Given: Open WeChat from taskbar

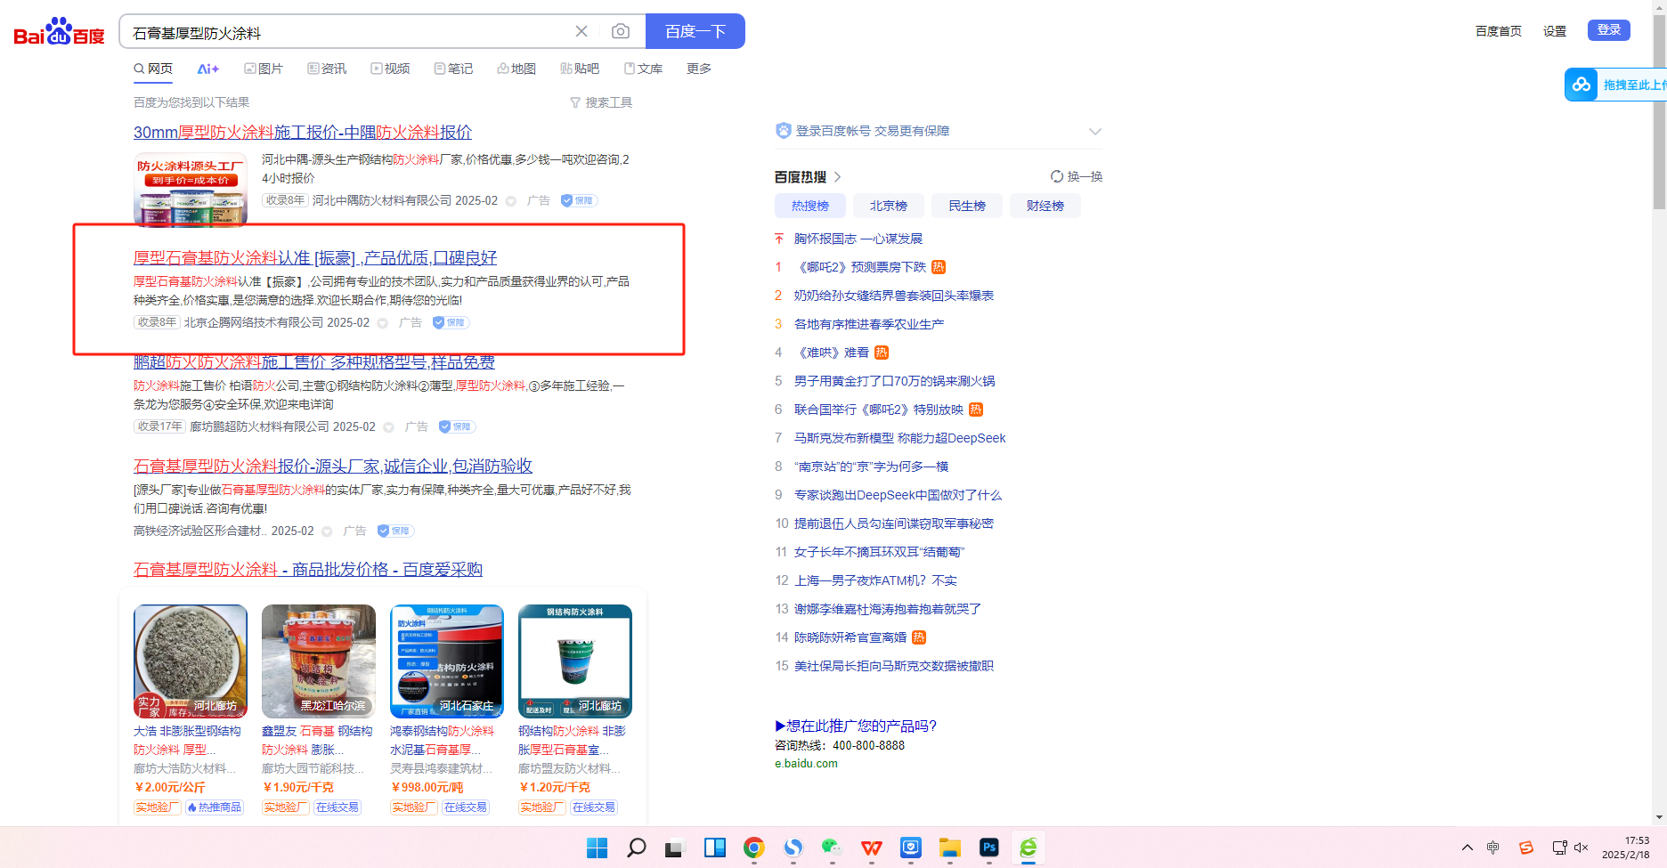Looking at the screenshot, I should [x=832, y=848].
